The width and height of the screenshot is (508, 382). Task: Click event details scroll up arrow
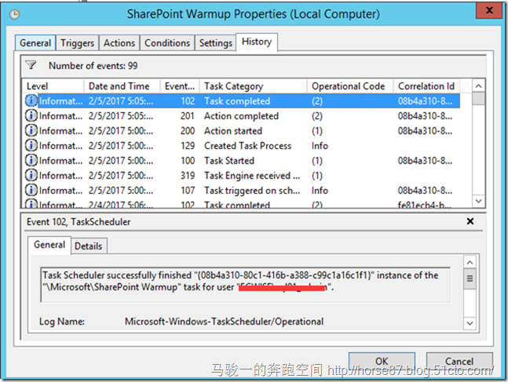click(x=470, y=263)
